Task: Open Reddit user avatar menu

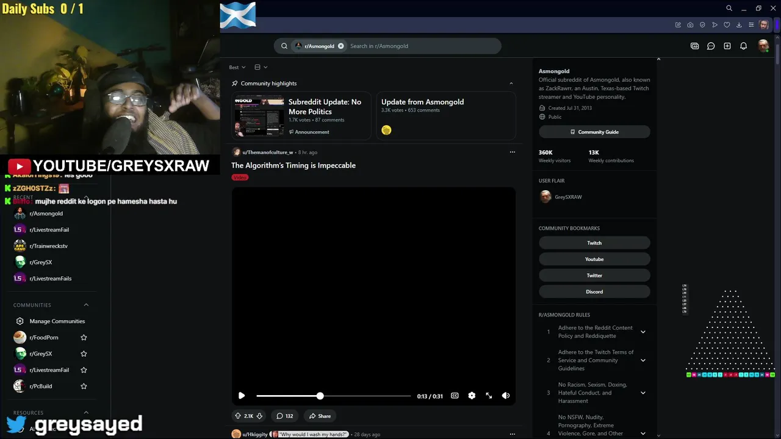Action: [763, 46]
